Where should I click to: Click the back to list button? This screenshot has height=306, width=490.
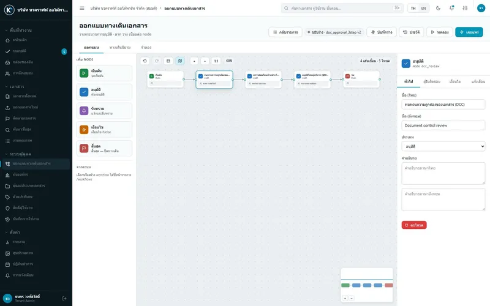coord(285,32)
